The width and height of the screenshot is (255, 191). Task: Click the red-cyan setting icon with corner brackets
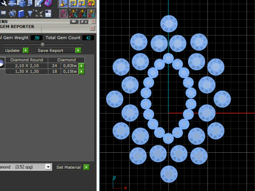coord(73,14)
